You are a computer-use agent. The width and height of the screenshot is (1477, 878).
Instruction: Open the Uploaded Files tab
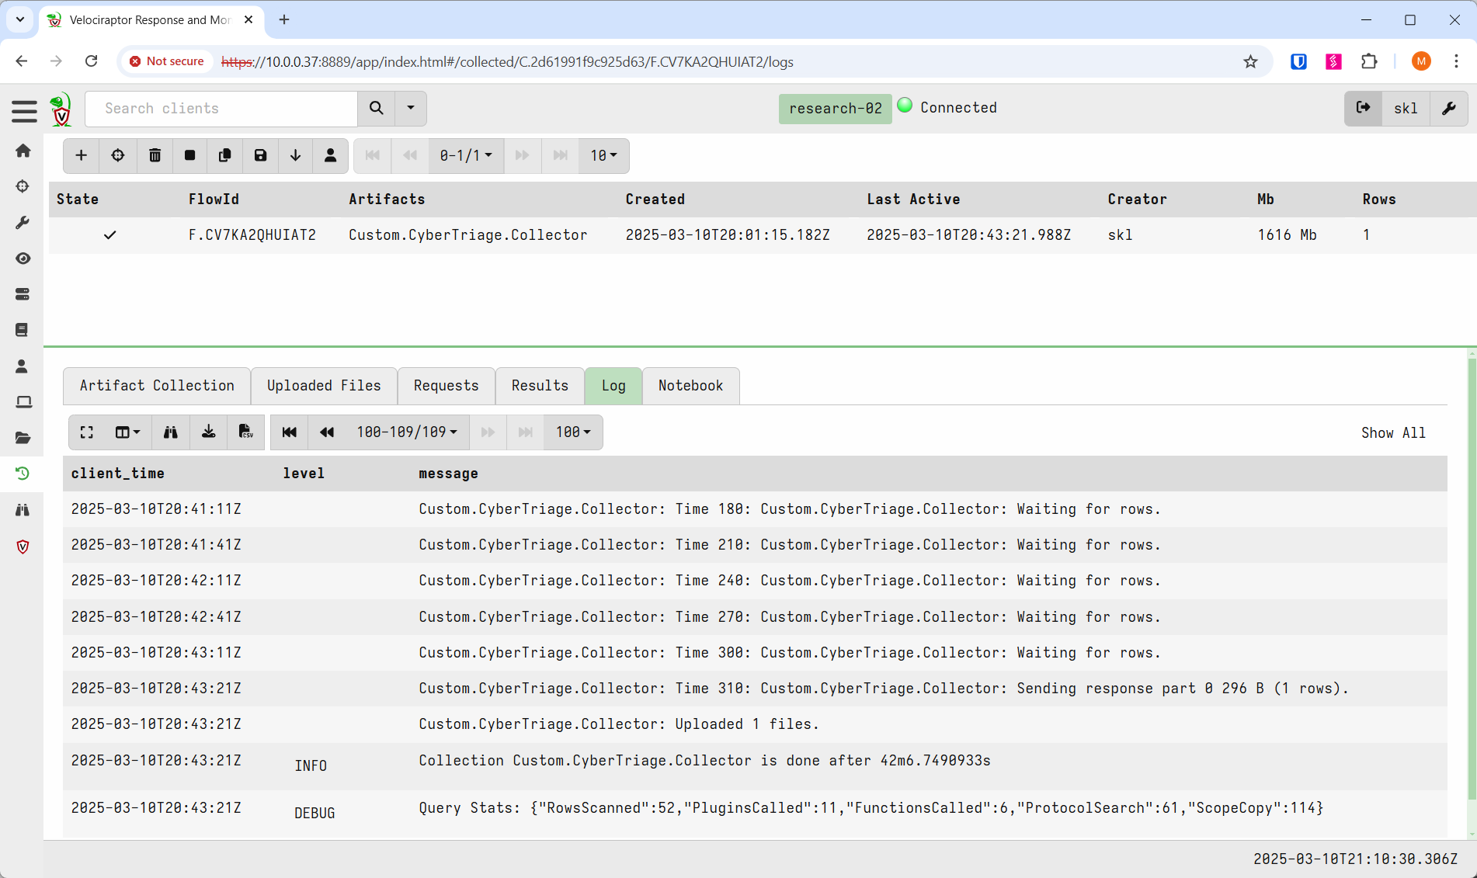click(x=324, y=386)
